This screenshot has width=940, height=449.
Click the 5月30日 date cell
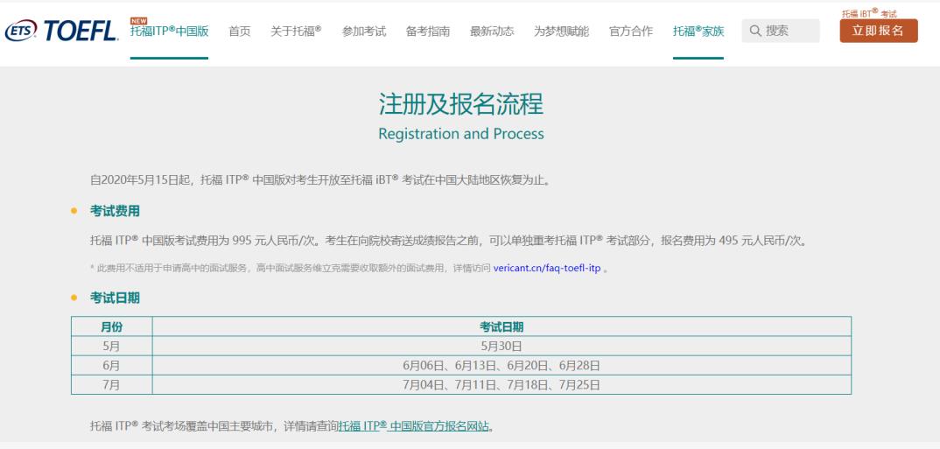point(502,346)
